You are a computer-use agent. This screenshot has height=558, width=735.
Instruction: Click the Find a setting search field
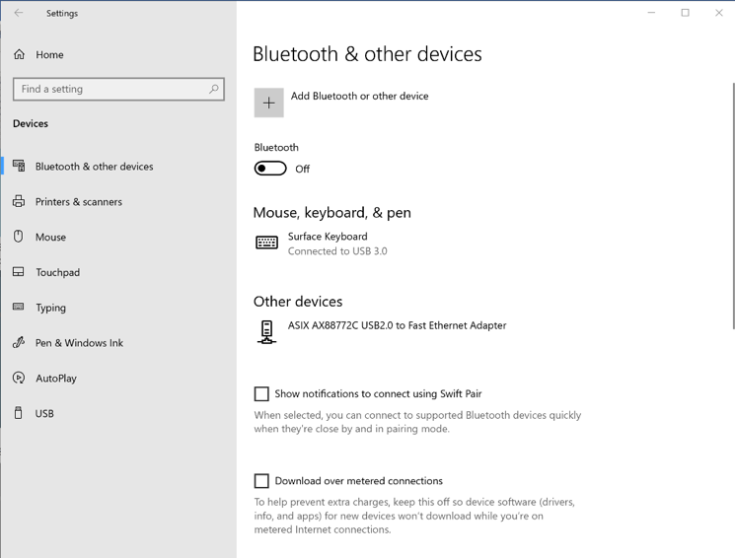coord(118,89)
